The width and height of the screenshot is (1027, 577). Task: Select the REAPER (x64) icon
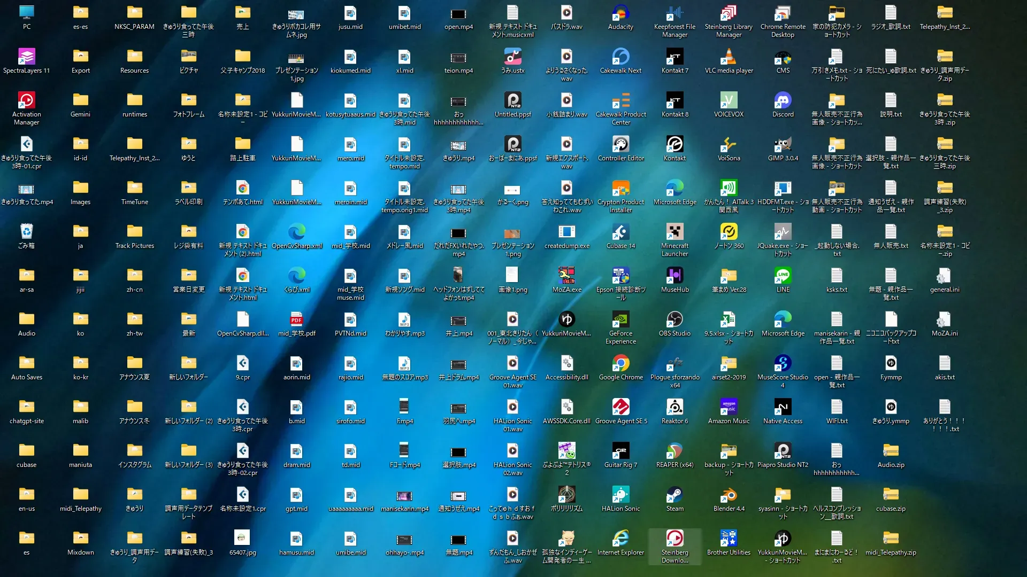click(x=675, y=451)
